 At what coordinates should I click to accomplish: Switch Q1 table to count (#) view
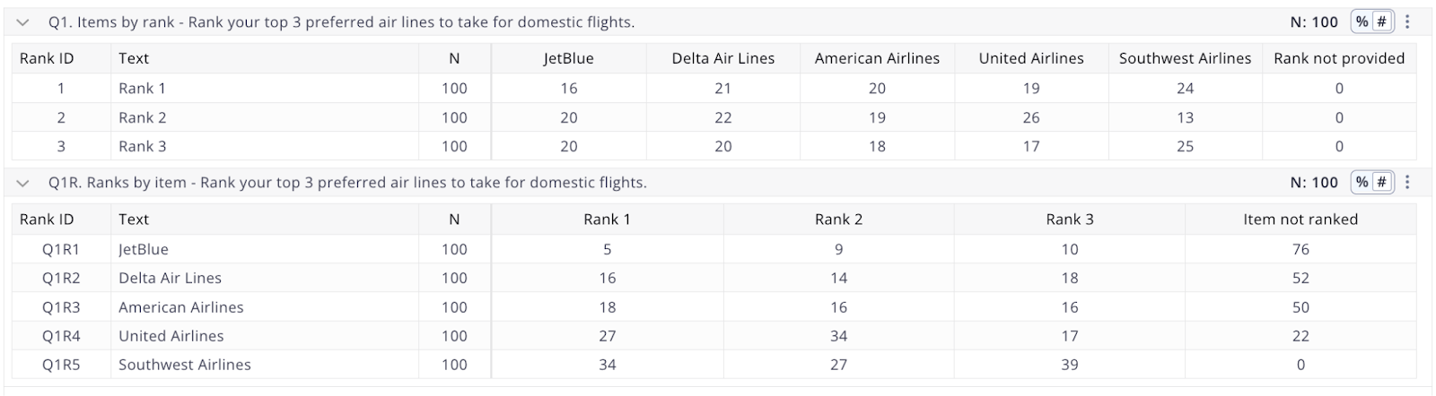pyautogui.click(x=1382, y=22)
